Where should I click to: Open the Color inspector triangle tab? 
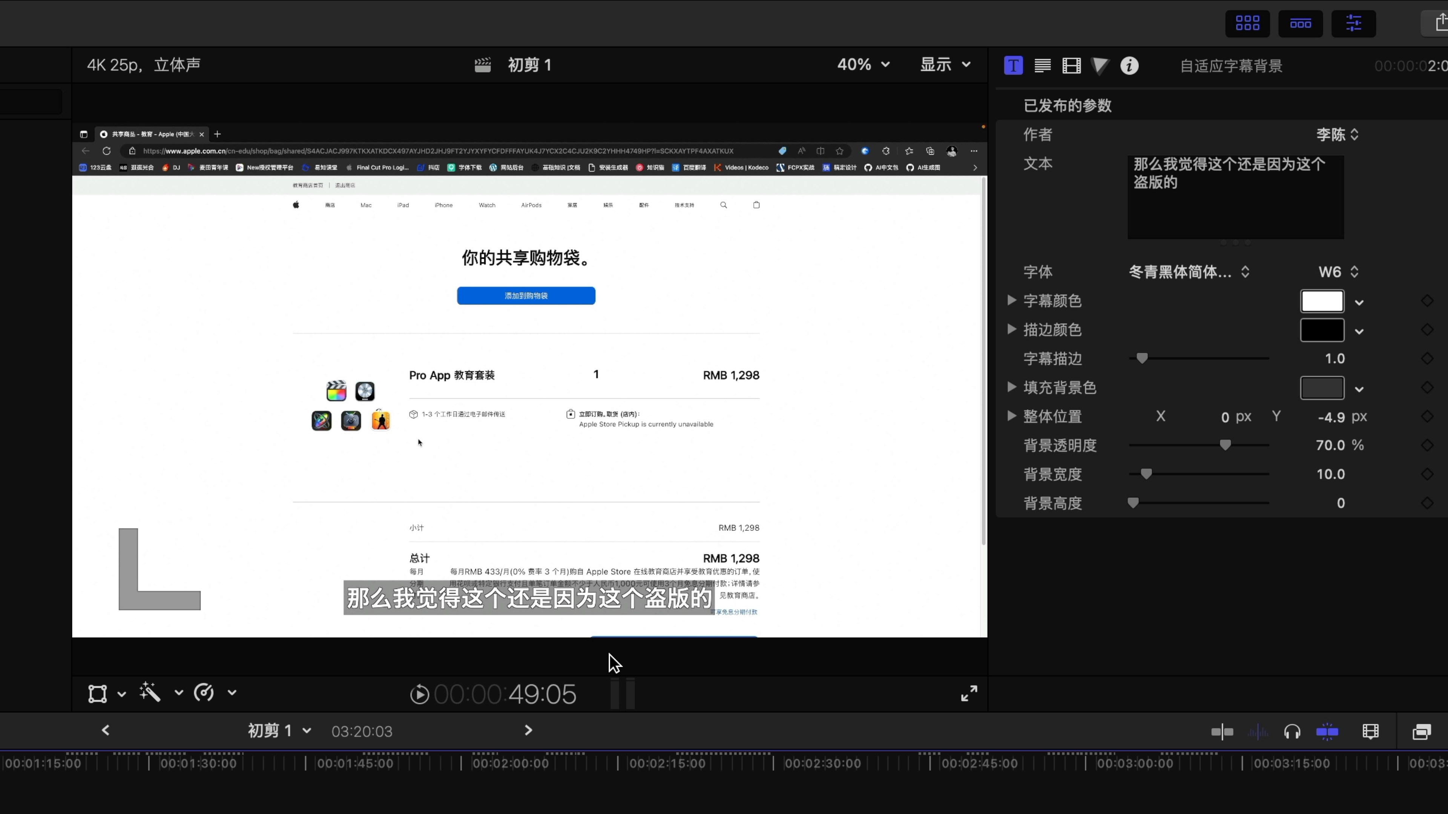(x=1100, y=66)
